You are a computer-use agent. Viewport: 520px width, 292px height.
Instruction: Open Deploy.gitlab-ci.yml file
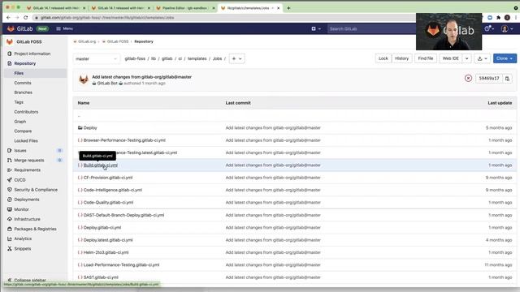click(102, 228)
